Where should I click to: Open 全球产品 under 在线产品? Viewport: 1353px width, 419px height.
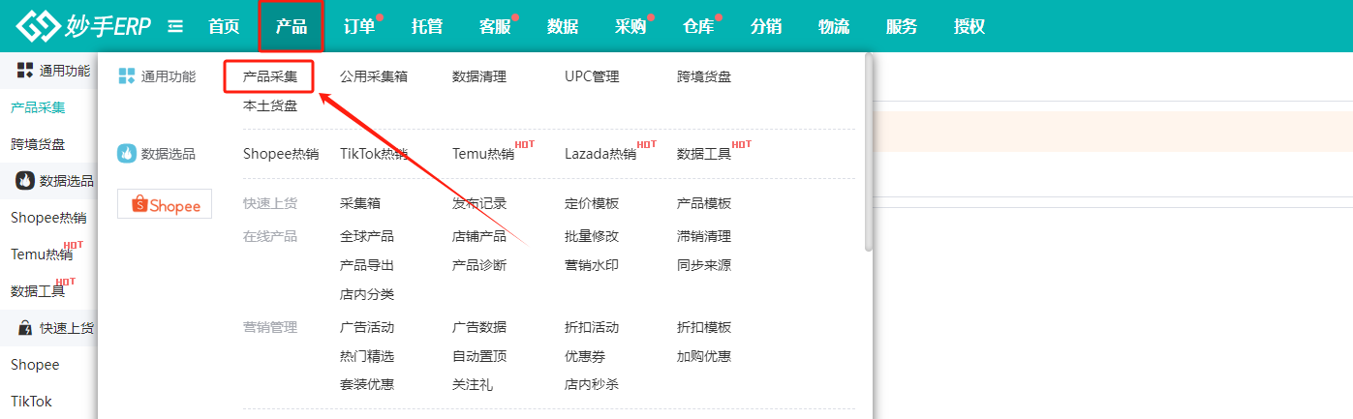click(367, 236)
